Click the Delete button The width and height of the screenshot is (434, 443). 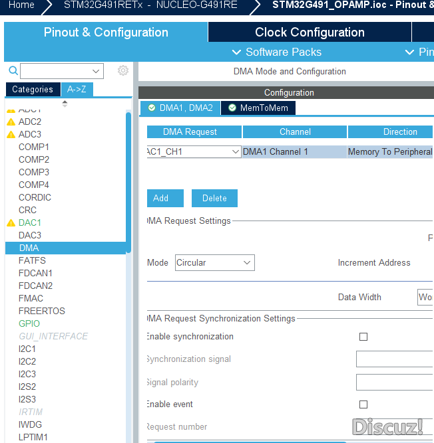[214, 199]
